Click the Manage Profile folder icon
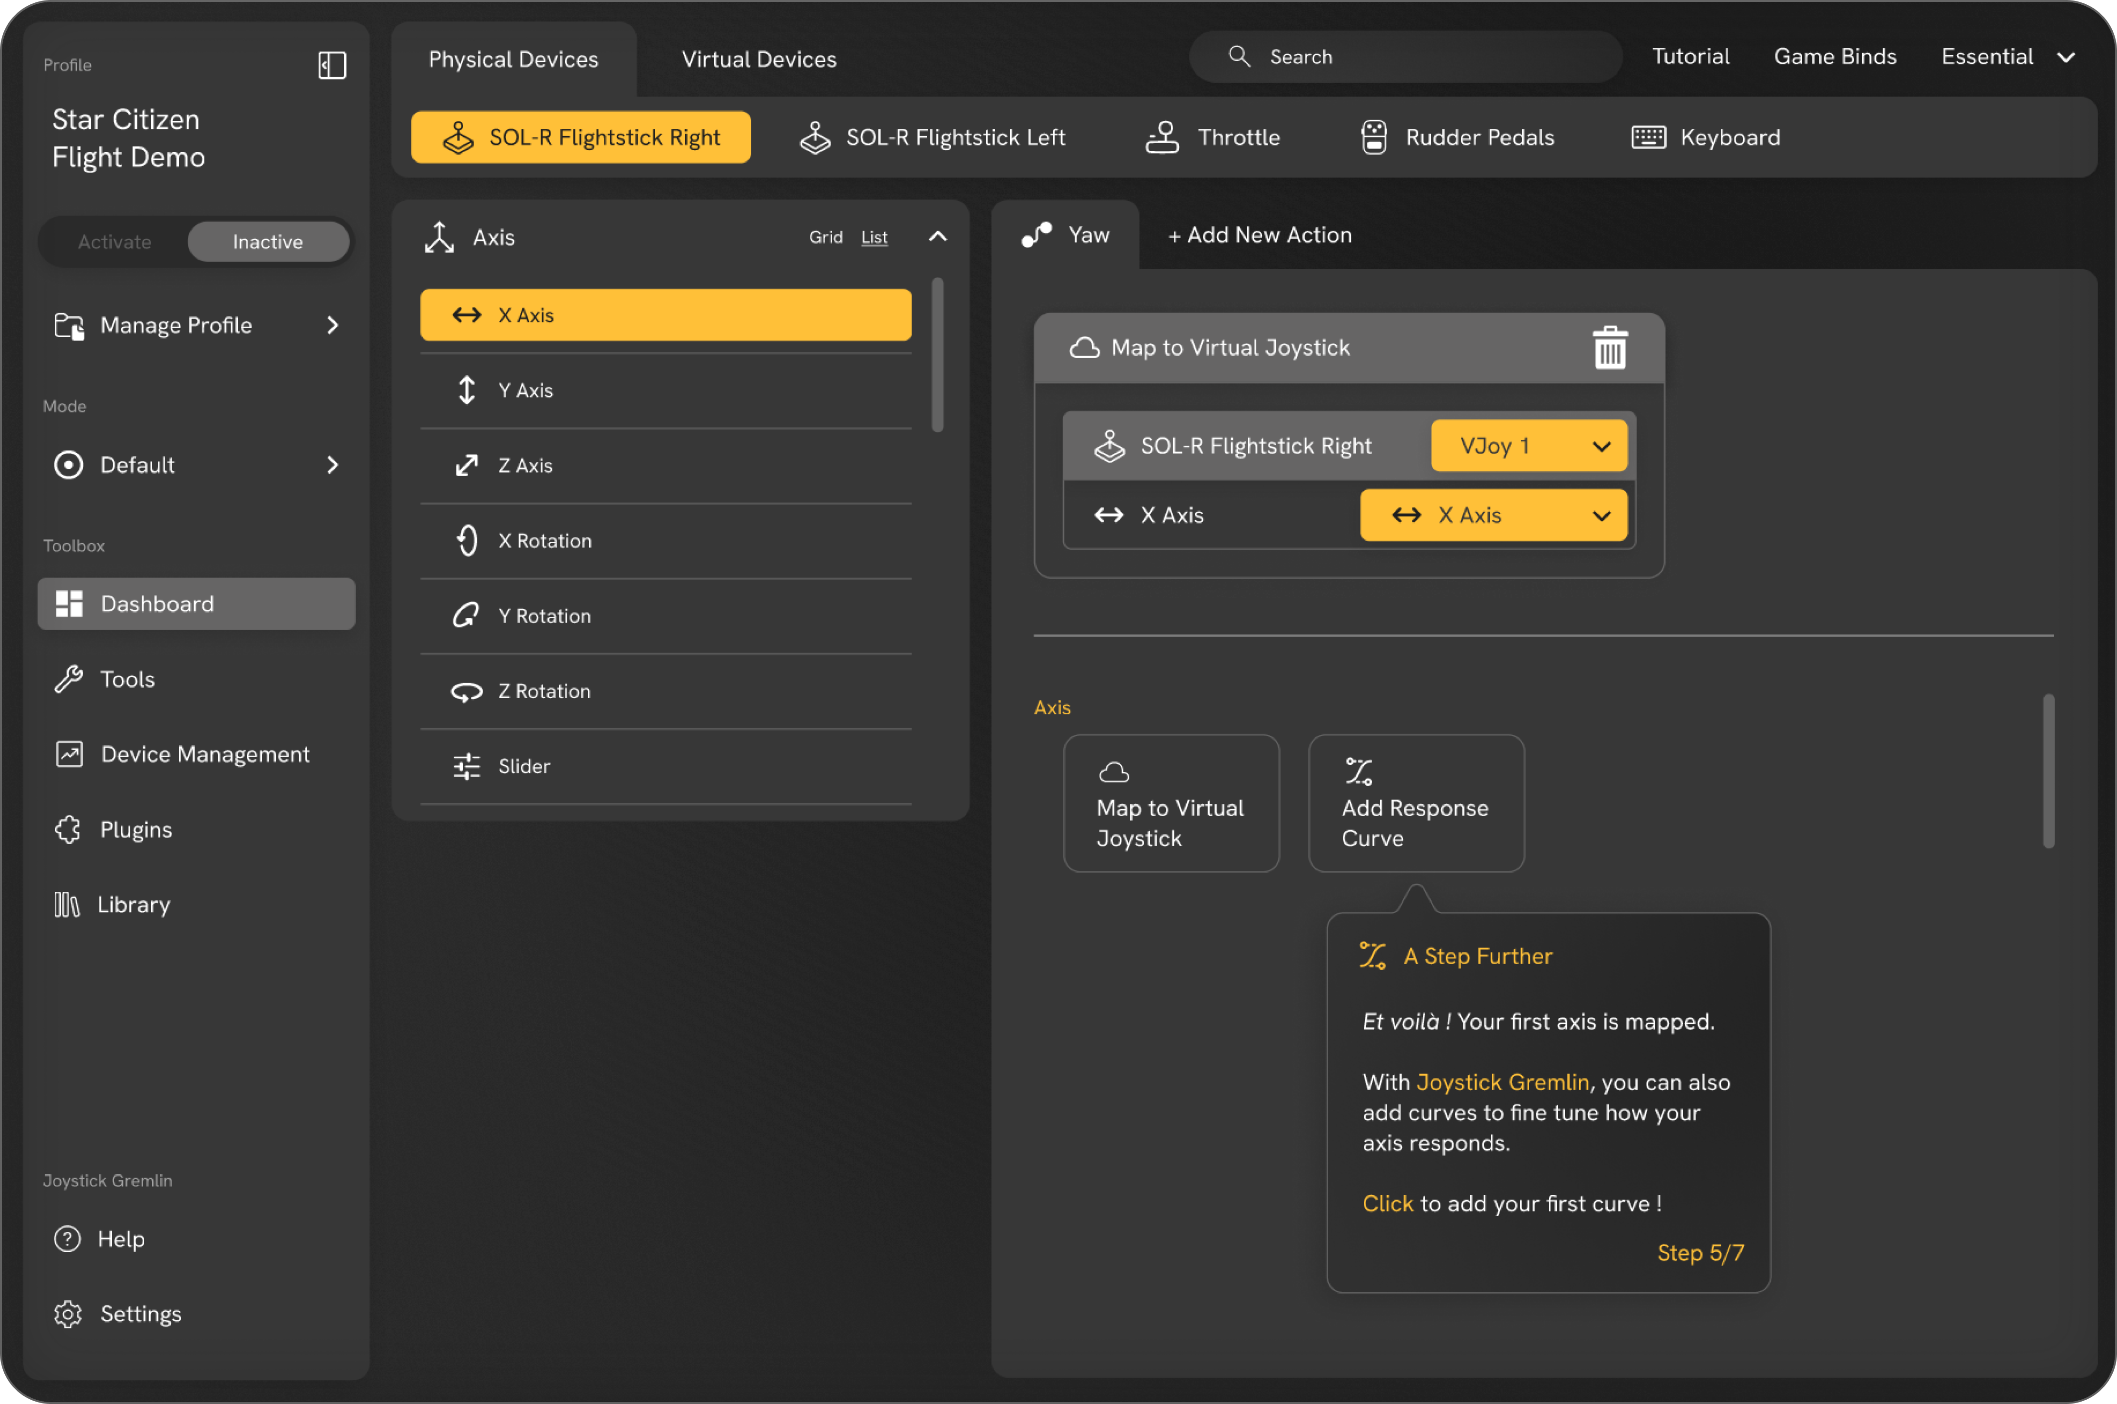This screenshot has height=1404, width=2117. [69, 326]
